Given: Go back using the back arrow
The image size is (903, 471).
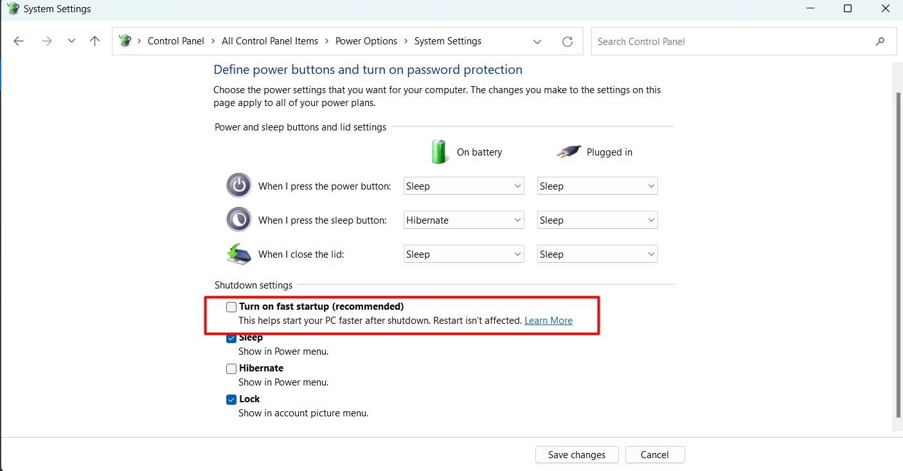Looking at the screenshot, I should 19,41.
